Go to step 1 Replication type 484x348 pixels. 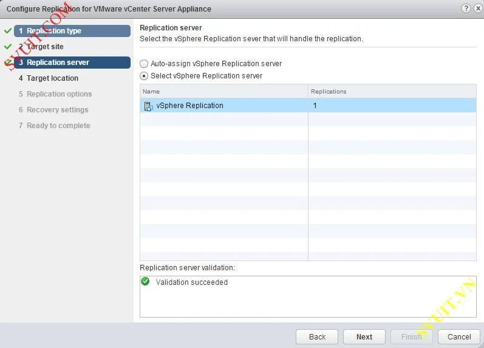point(72,31)
